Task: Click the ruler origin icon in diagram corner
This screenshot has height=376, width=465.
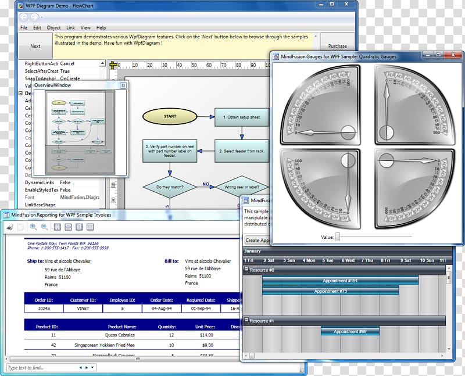Action: click(x=113, y=65)
